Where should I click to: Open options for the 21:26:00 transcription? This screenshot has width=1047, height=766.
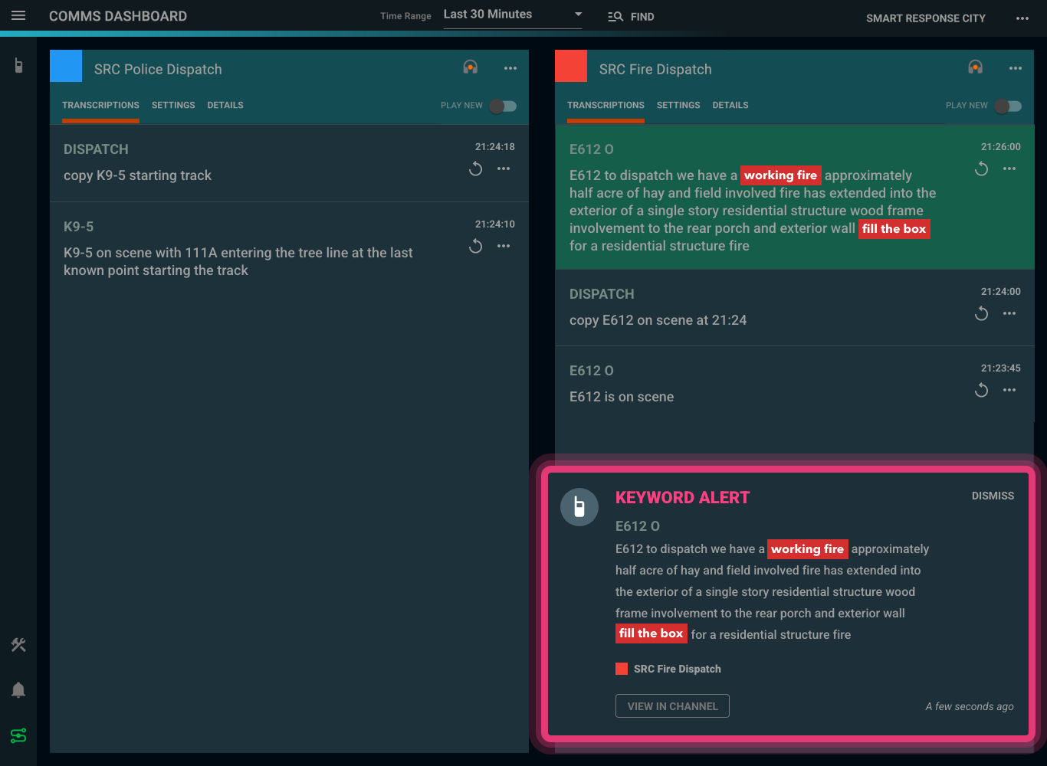coord(1009,169)
